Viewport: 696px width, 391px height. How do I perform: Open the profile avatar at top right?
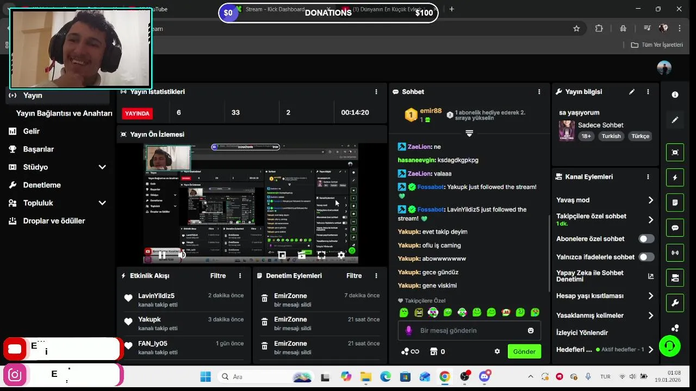[x=664, y=68]
